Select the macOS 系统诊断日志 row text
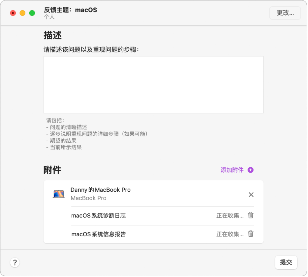Viewport: 308px width, 277px height. pos(98,216)
